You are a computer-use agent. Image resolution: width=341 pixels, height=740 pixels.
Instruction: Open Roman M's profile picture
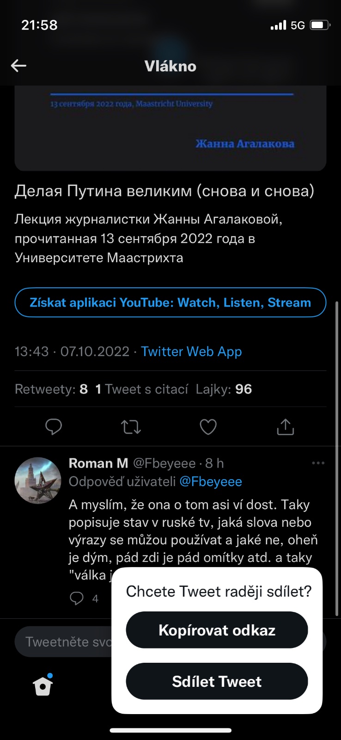point(38,481)
